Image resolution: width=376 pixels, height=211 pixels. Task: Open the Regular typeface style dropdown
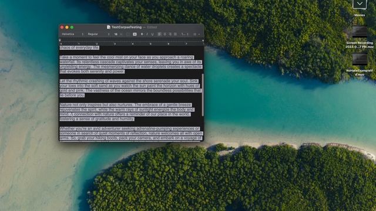tap(99, 34)
